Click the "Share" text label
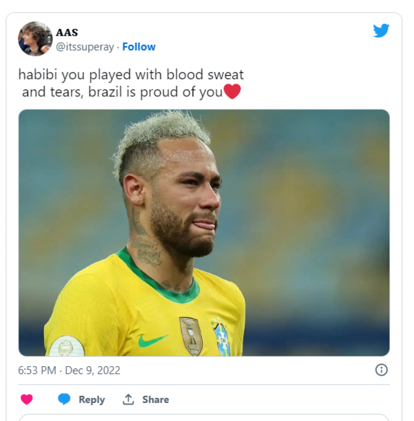Viewport: 414px width, 421px height. (x=155, y=399)
